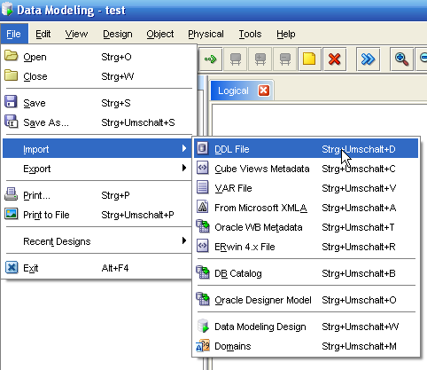Import Oracle WB Metadata
Image resolution: width=427 pixels, height=370 pixels.
pyautogui.click(x=306, y=227)
